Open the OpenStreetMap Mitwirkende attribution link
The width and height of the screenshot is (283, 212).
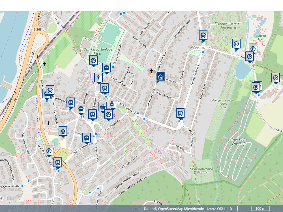point(181,209)
